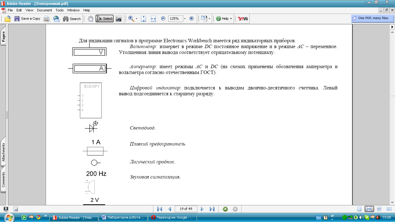The width and height of the screenshot is (395, 222).
Task: Click the Вольтметр heading text
Action: [143, 47]
